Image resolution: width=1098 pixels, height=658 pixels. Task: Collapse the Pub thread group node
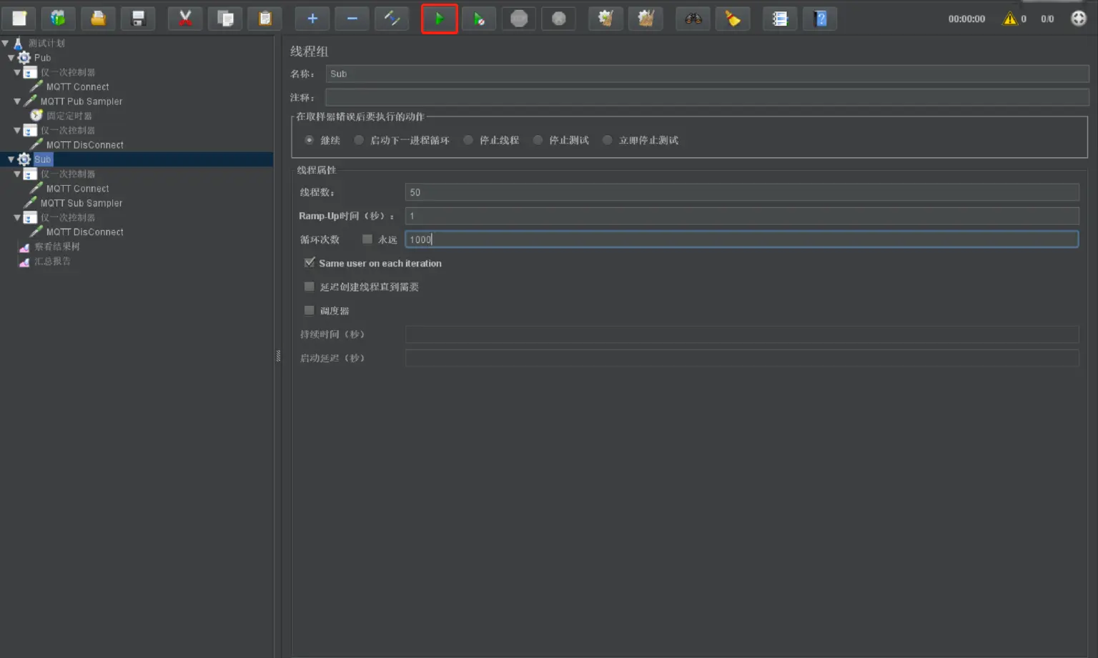click(x=11, y=58)
